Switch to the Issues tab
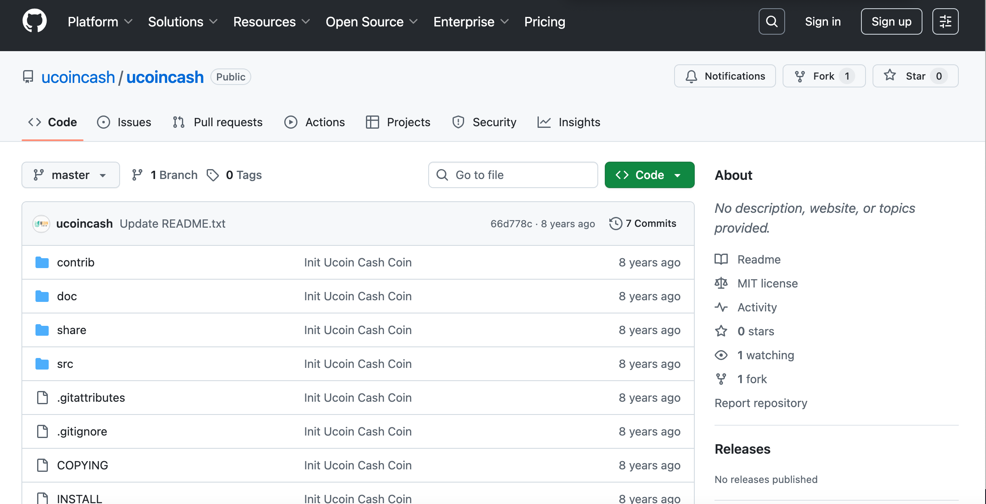Viewport: 986px width, 504px height. coord(124,122)
